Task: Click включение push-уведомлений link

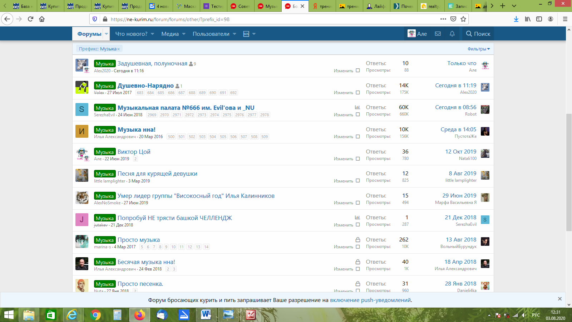Action: tap(370, 300)
